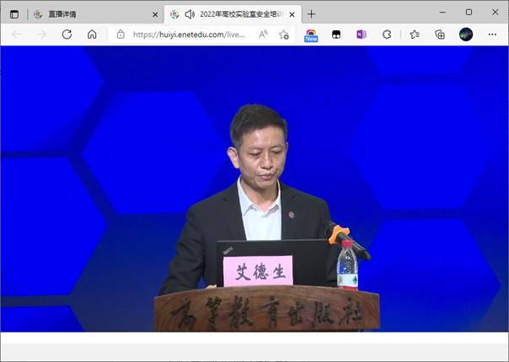The width and height of the screenshot is (509, 362).
Task: Open the Favorites list
Action: coord(415,35)
